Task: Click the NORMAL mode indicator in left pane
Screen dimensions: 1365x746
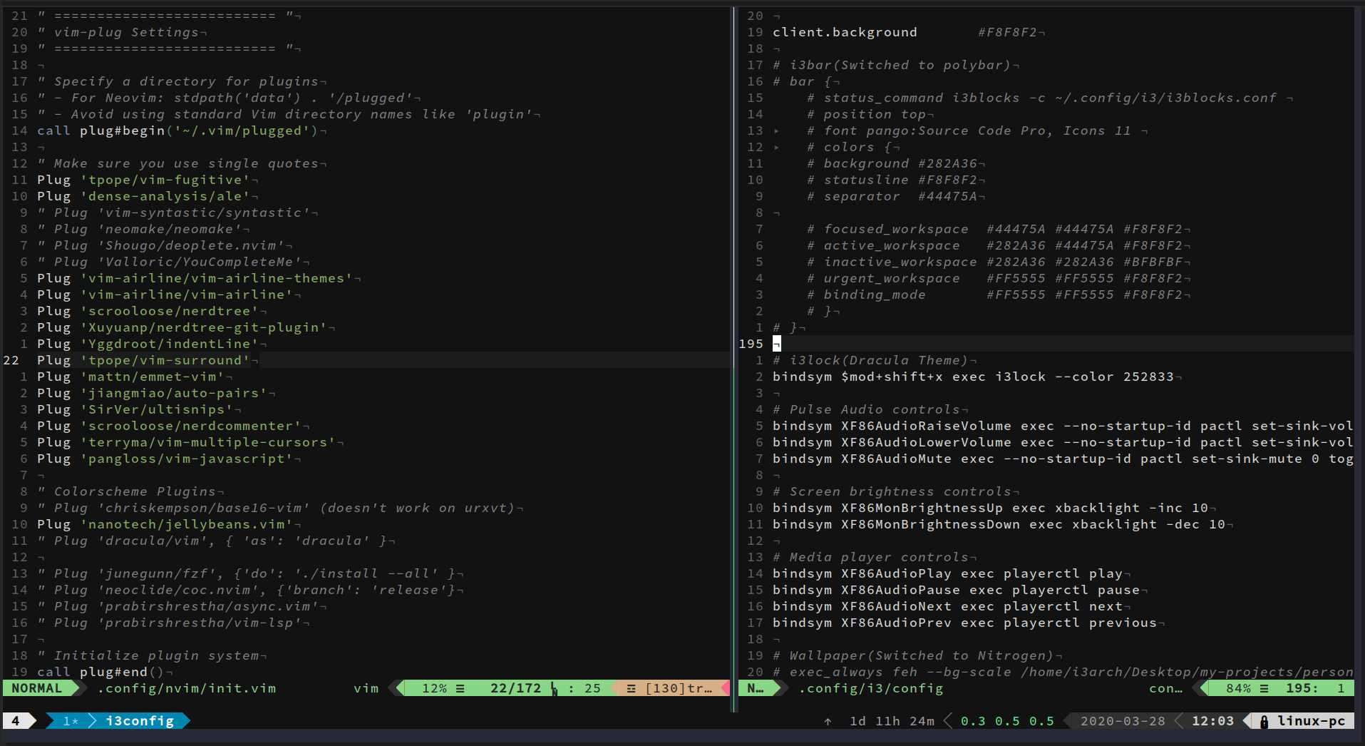Action: point(36,689)
